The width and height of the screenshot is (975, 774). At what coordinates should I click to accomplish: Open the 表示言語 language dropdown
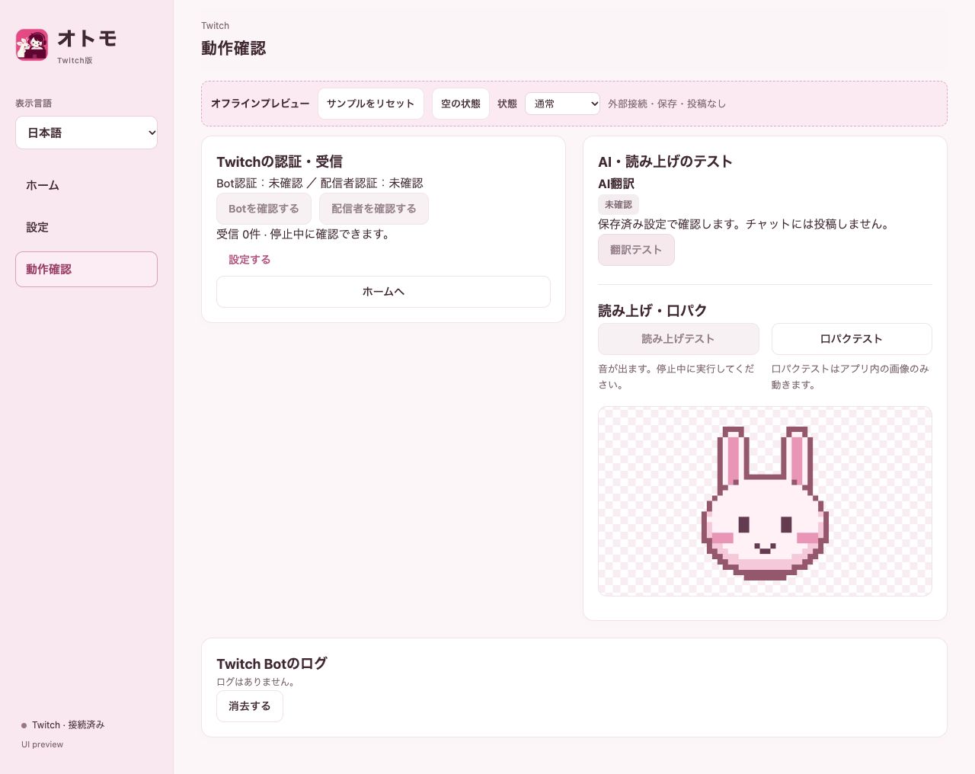pyautogui.click(x=86, y=133)
